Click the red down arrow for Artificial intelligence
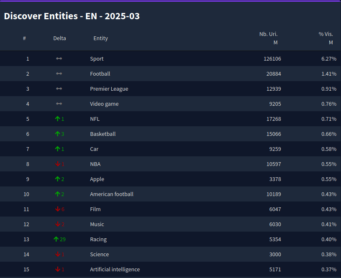This screenshot has height=278, width=341. (58, 269)
